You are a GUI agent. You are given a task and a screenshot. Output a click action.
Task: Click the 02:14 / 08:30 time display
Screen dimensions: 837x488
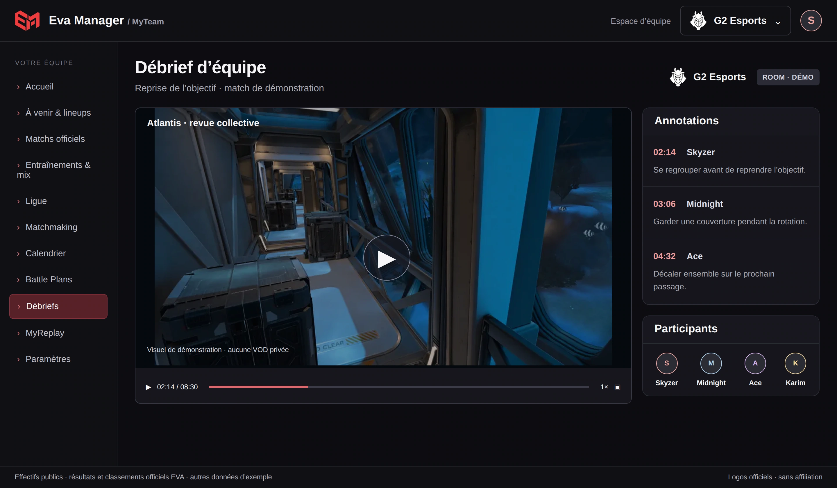coord(177,387)
